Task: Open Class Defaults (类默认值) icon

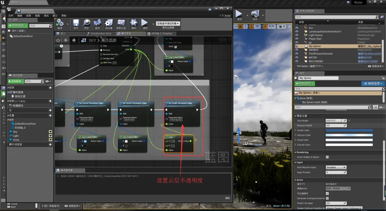Action: (x=121, y=23)
